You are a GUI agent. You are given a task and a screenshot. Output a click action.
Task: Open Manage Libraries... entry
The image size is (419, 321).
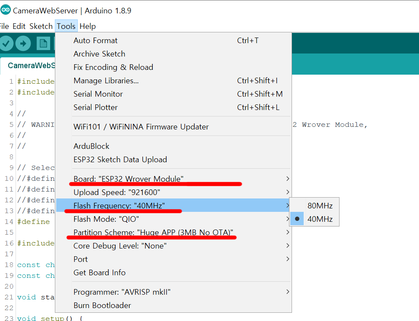173,80
